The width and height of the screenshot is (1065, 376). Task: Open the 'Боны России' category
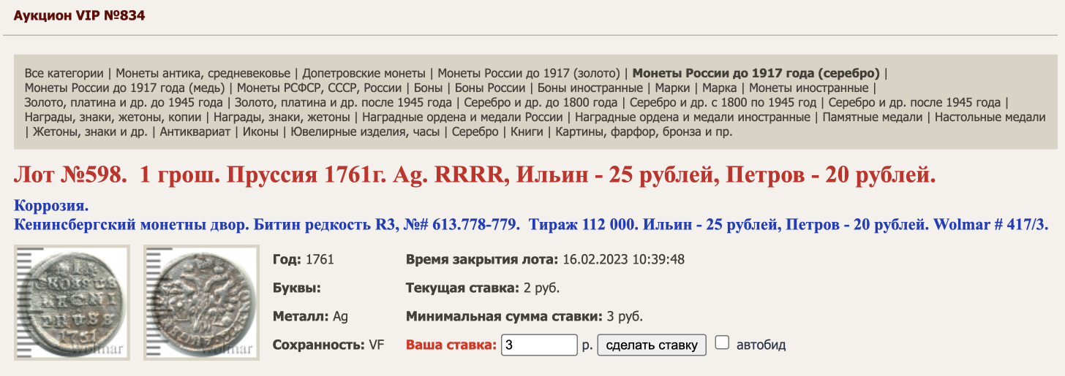click(490, 88)
